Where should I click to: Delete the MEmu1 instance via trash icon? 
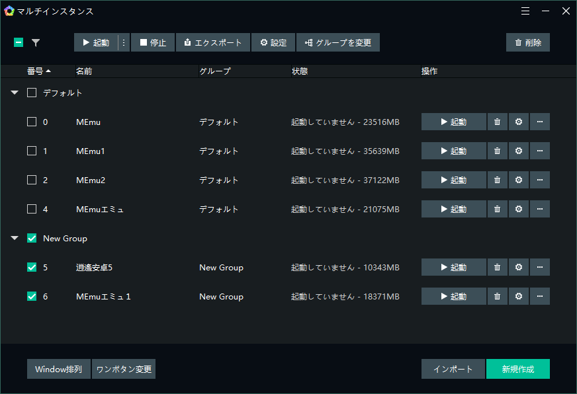tap(497, 151)
